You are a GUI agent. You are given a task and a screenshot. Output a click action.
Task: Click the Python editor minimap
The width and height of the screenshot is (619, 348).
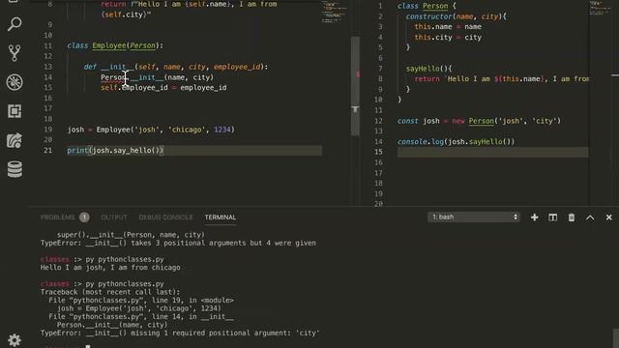335,12
